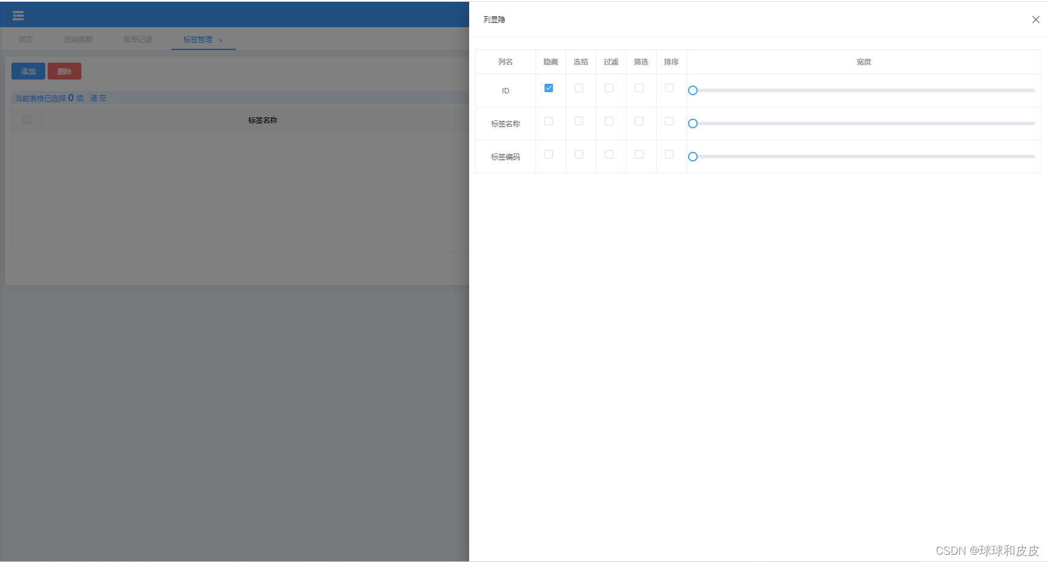Check 筛选 for the 标签编码 row

coord(639,154)
